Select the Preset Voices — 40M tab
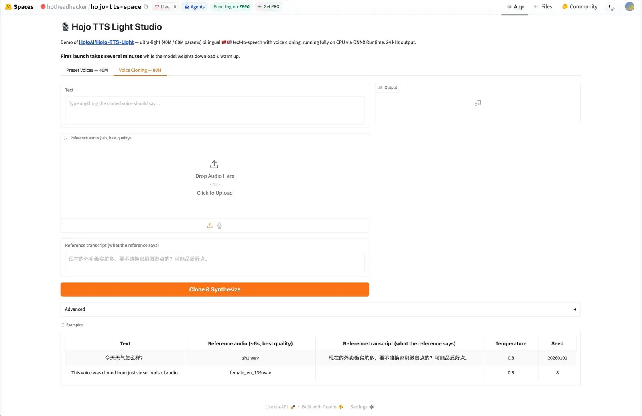 87,70
